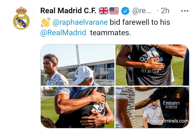The image size is (194, 130).
Task: Click the Real Madrid C.F. display name
Action: coord(68,11)
